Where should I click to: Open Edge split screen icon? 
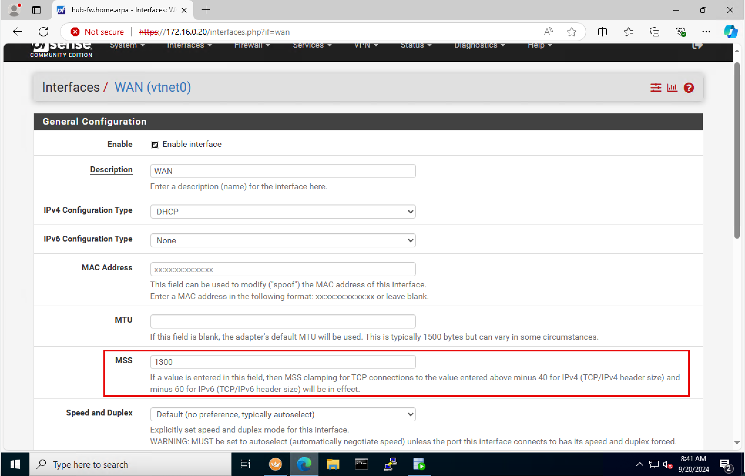[x=602, y=32]
